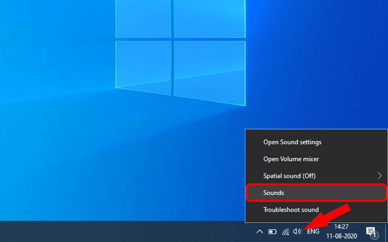Click the Wi-Fi network tray icon
The height and width of the screenshot is (242, 388).
coord(285,232)
